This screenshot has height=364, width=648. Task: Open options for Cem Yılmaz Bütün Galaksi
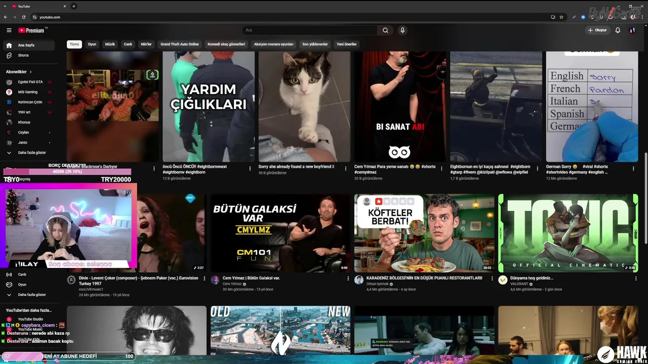pyautogui.click(x=348, y=279)
